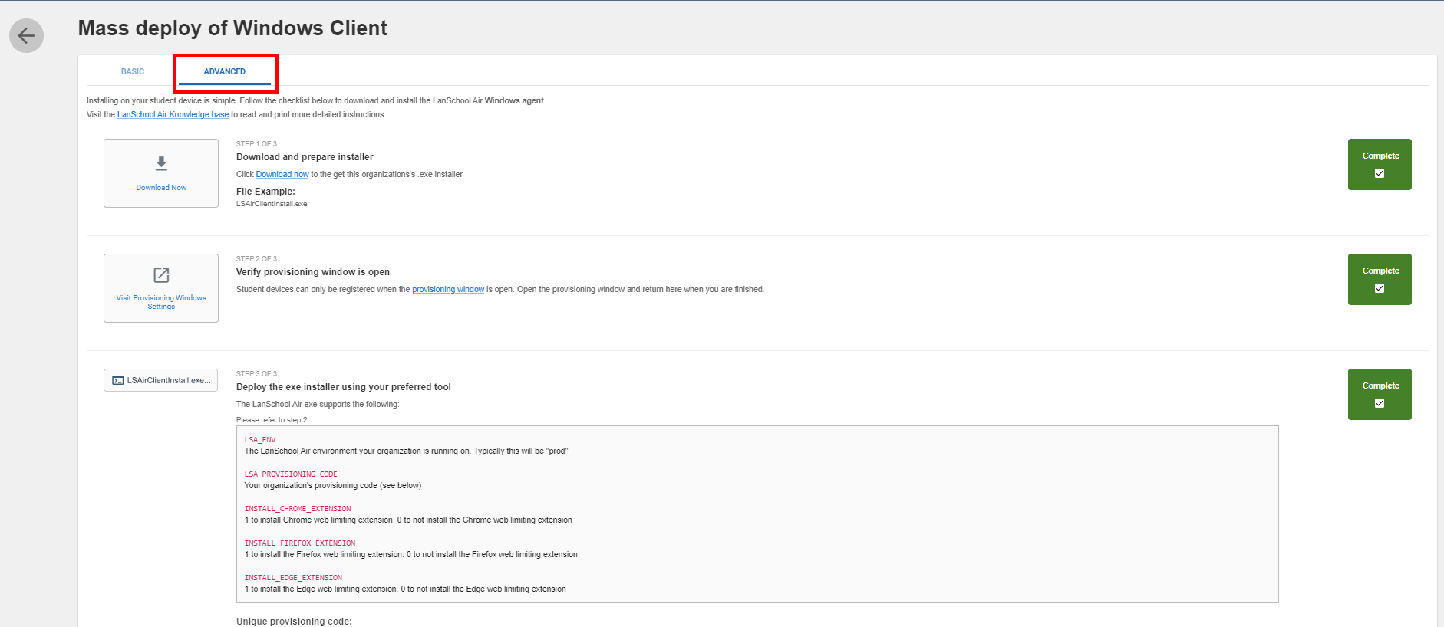Click the Download Now card label
Image resolution: width=1444 pixels, height=627 pixels.
[161, 188]
